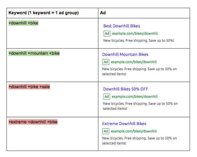Click the Ad badge under Downhill Mountain Bikes
The width and height of the screenshot is (197, 157).
(x=106, y=62)
